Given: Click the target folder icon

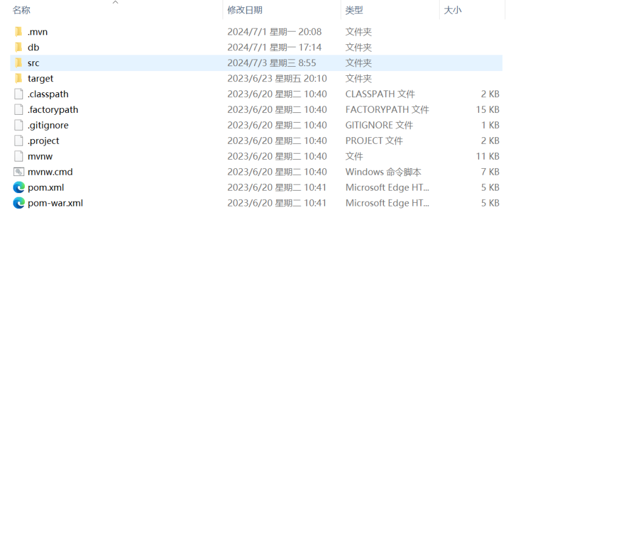Looking at the screenshot, I should pyautogui.click(x=19, y=78).
